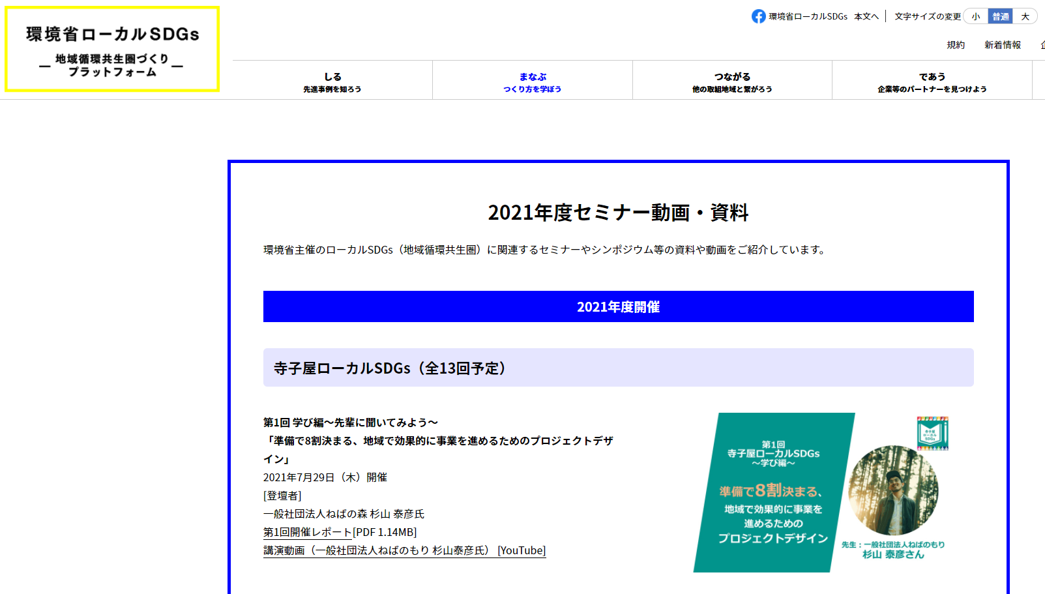Select 普通 font size option
This screenshot has height=594, width=1045.
(1000, 16)
